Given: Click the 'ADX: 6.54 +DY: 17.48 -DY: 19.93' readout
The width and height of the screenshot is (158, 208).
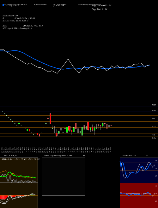Looking at the screenshot, I should pos(20,159).
